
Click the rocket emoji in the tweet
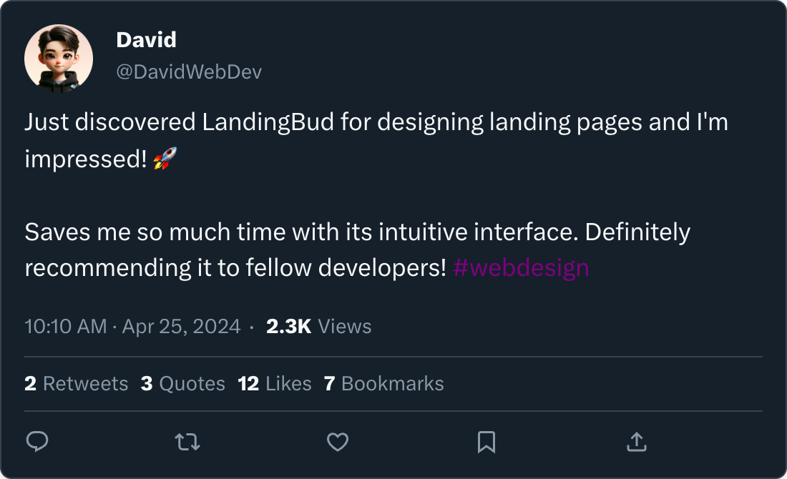click(165, 159)
